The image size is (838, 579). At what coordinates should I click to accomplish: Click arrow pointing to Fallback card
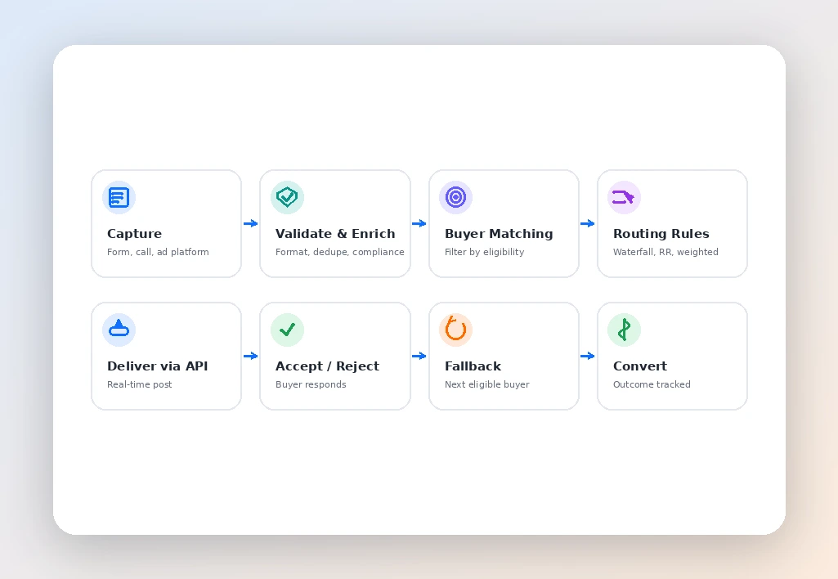pos(419,356)
